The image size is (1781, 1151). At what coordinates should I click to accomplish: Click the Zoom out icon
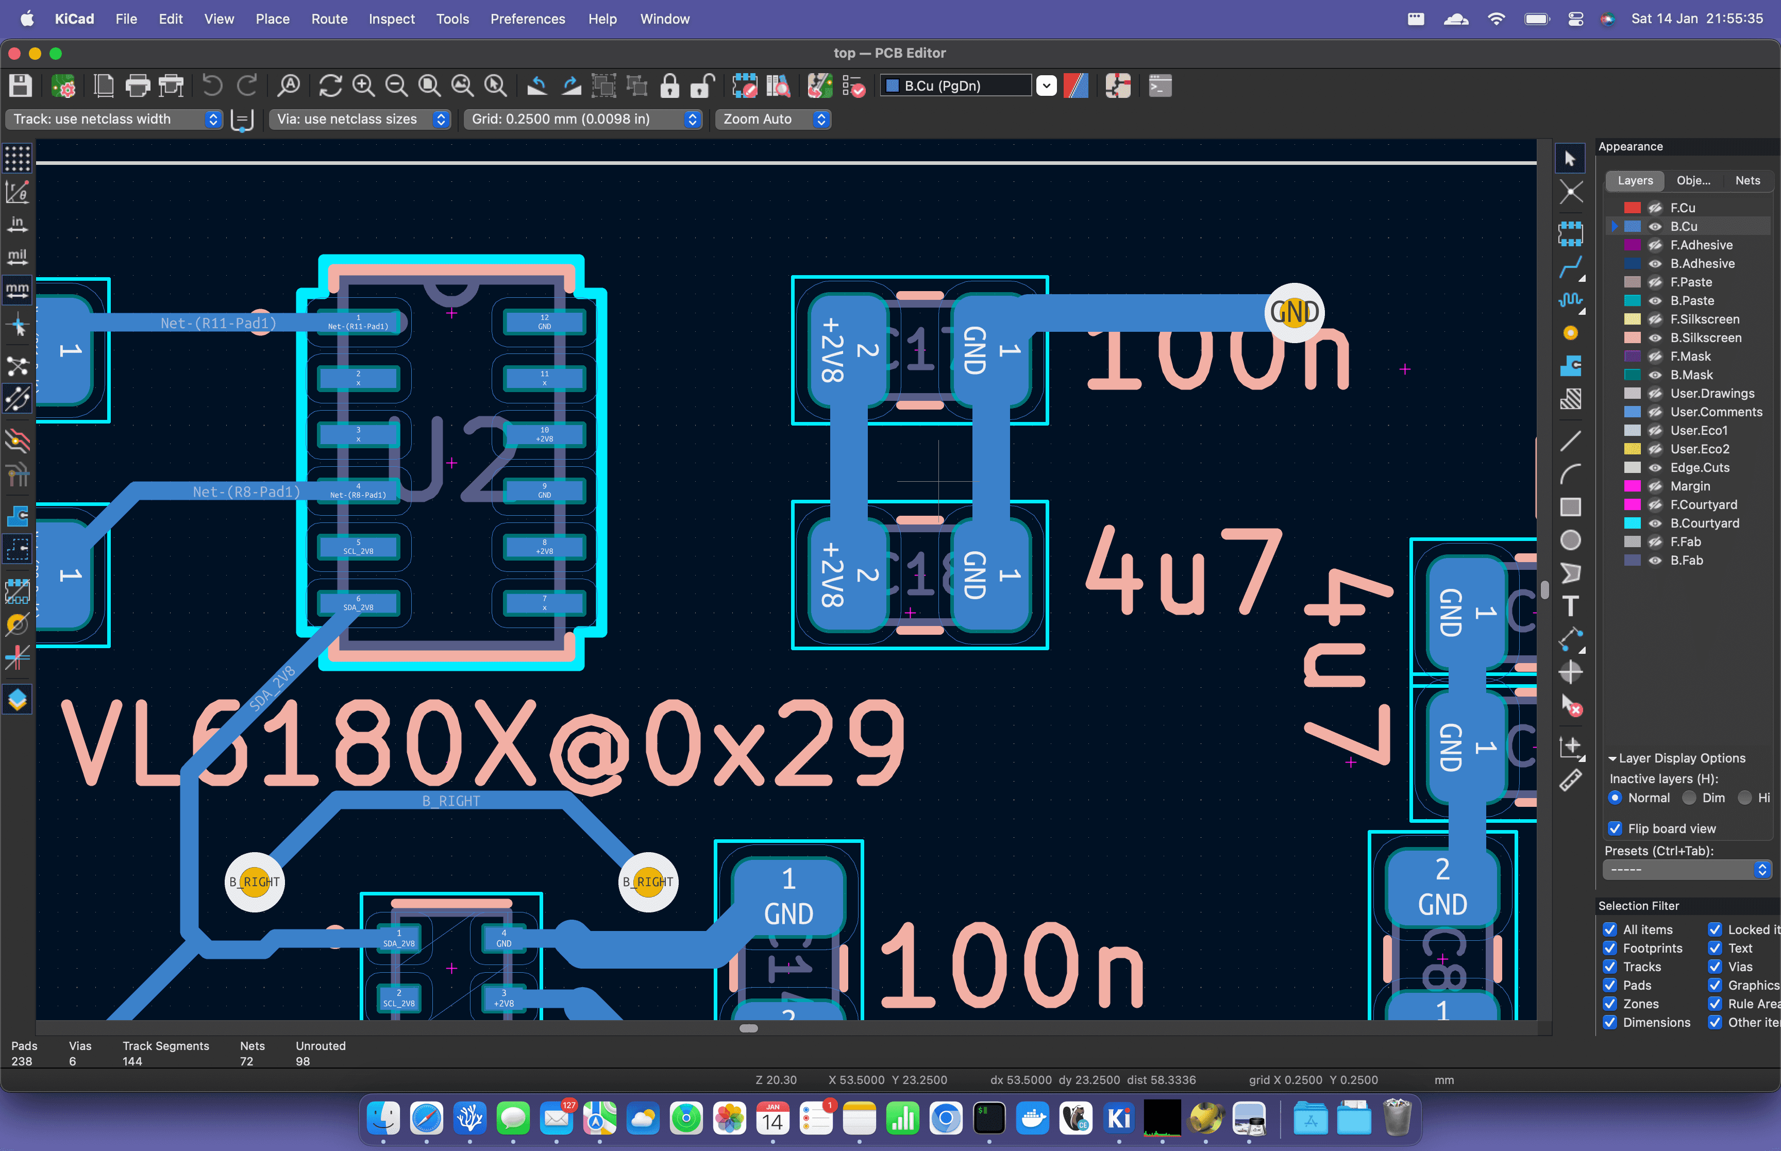[x=397, y=86]
